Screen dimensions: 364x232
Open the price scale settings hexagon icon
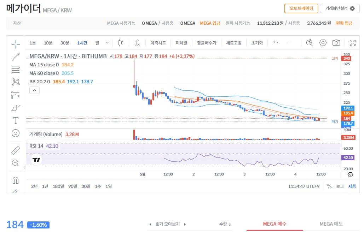[x=350, y=175]
